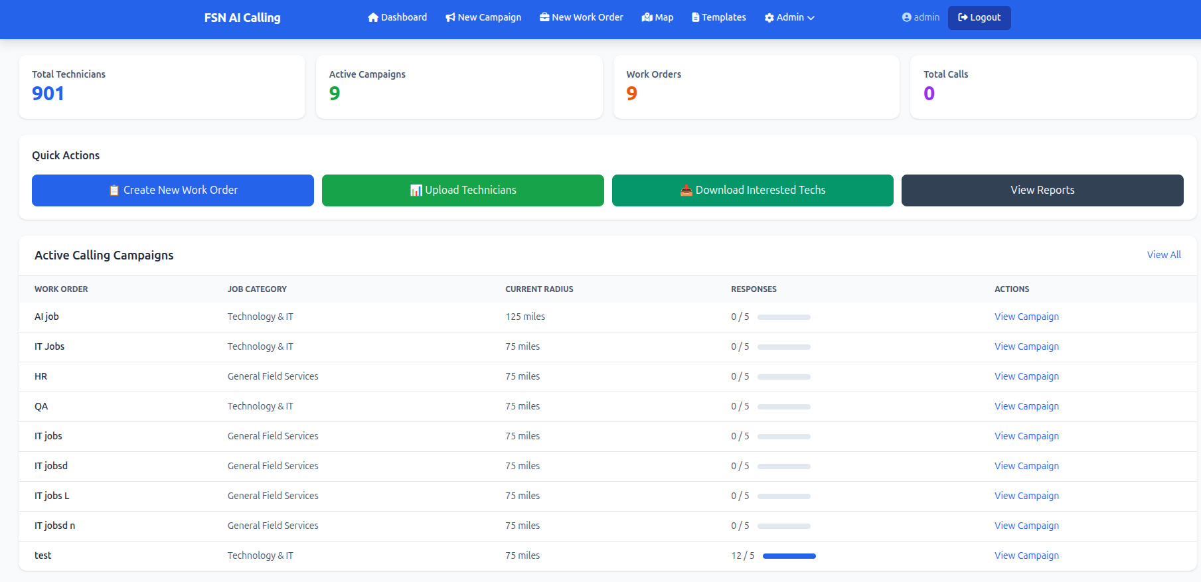Click the New Campaign megaphone icon

(x=451, y=17)
